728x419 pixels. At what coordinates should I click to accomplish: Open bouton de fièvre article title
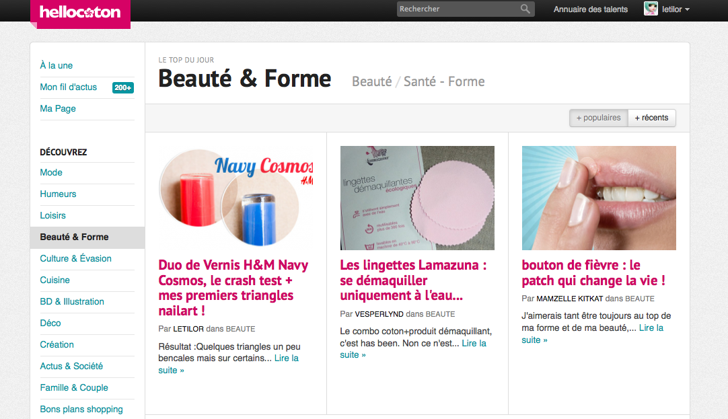(x=593, y=273)
